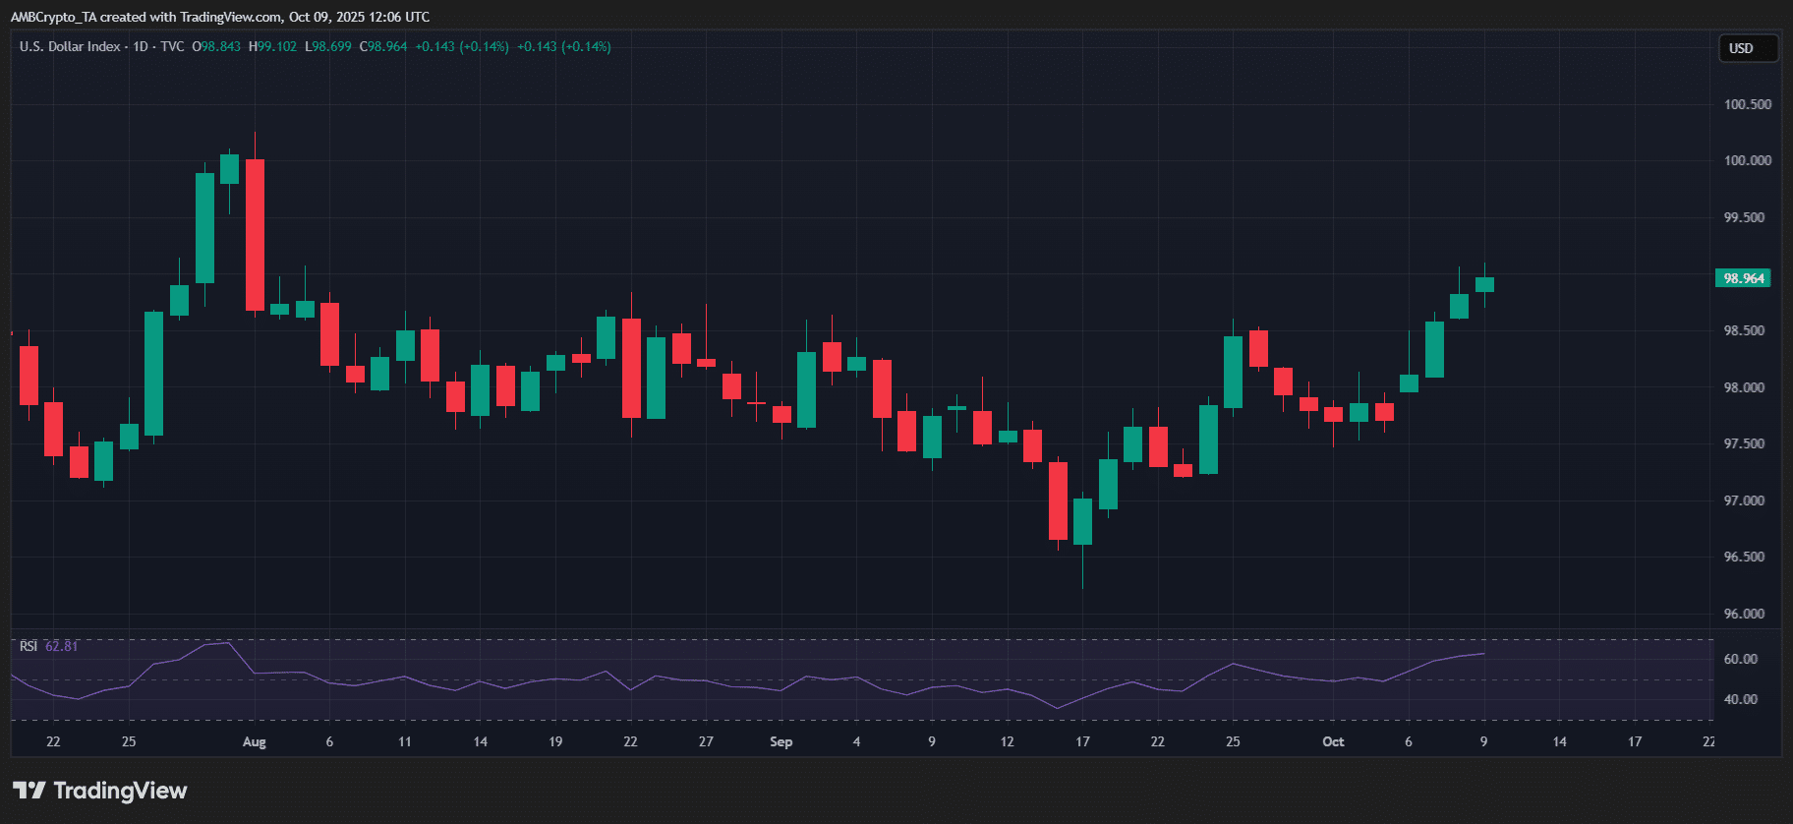Screen dimensions: 1793x824
Task: Click the 100.500 price axis label
Action: (x=1747, y=104)
